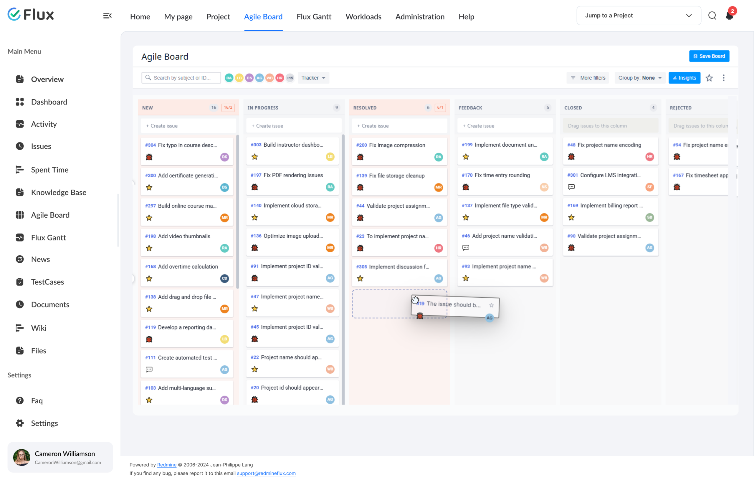
Task: Filter board by WB assignee avatar
Action: [x=269, y=78]
